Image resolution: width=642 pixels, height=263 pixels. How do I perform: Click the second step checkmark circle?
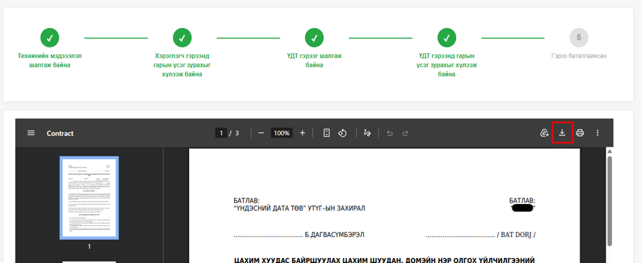tap(182, 38)
